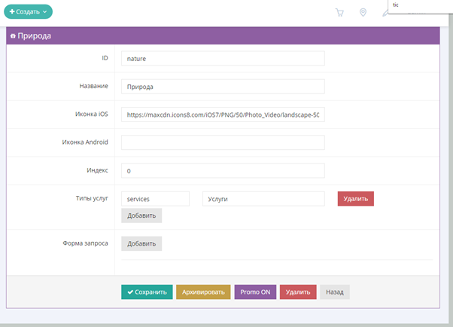The width and height of the screenshot is (453, 327).
Task: Open the Создать dropdown menu
Action: 29,12
